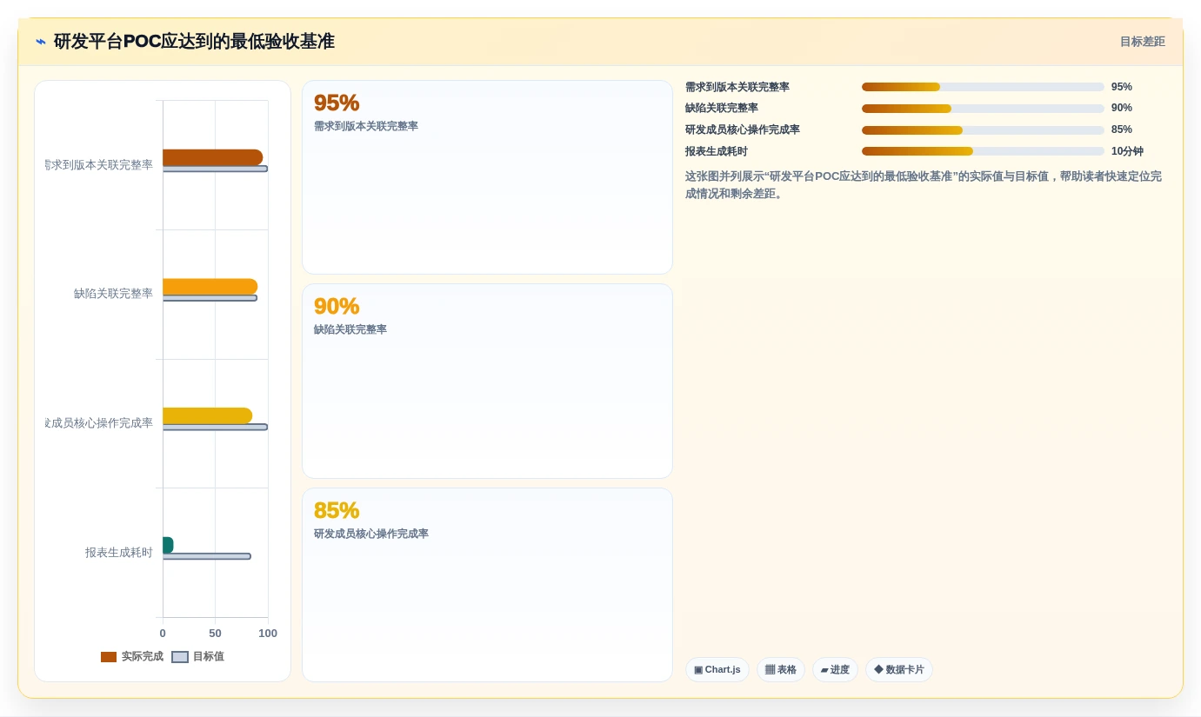Click the orange actual bar for 缺陷关联完整率
This screenshot has height=717, width=1201.
[x=210, y=287]
